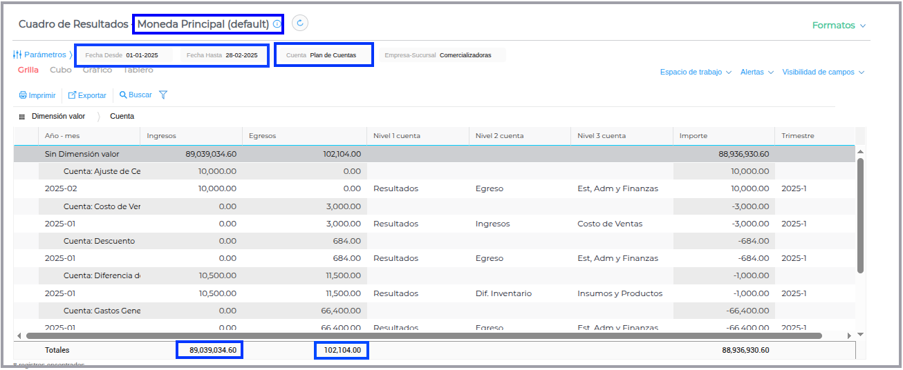Expand Visibilidad de campos dropdown
Image resolution: width=903 pixels, height=370 pixels.
pyautogui.click(x=823, y=72)
